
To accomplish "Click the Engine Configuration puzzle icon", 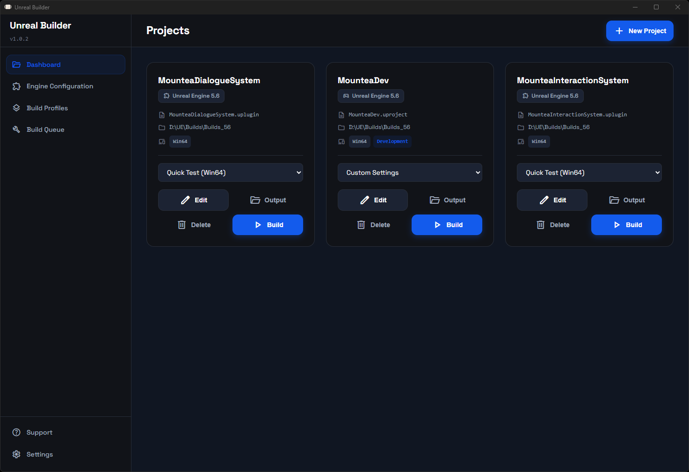I will coord(16,86).
